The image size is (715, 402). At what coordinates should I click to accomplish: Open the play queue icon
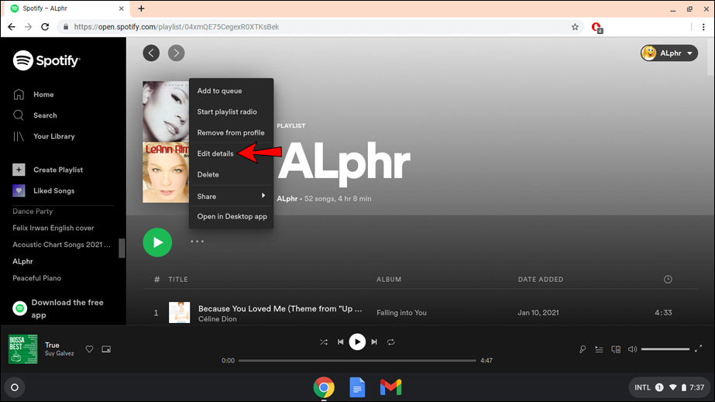pyautogui.click(x=599, y=349)
